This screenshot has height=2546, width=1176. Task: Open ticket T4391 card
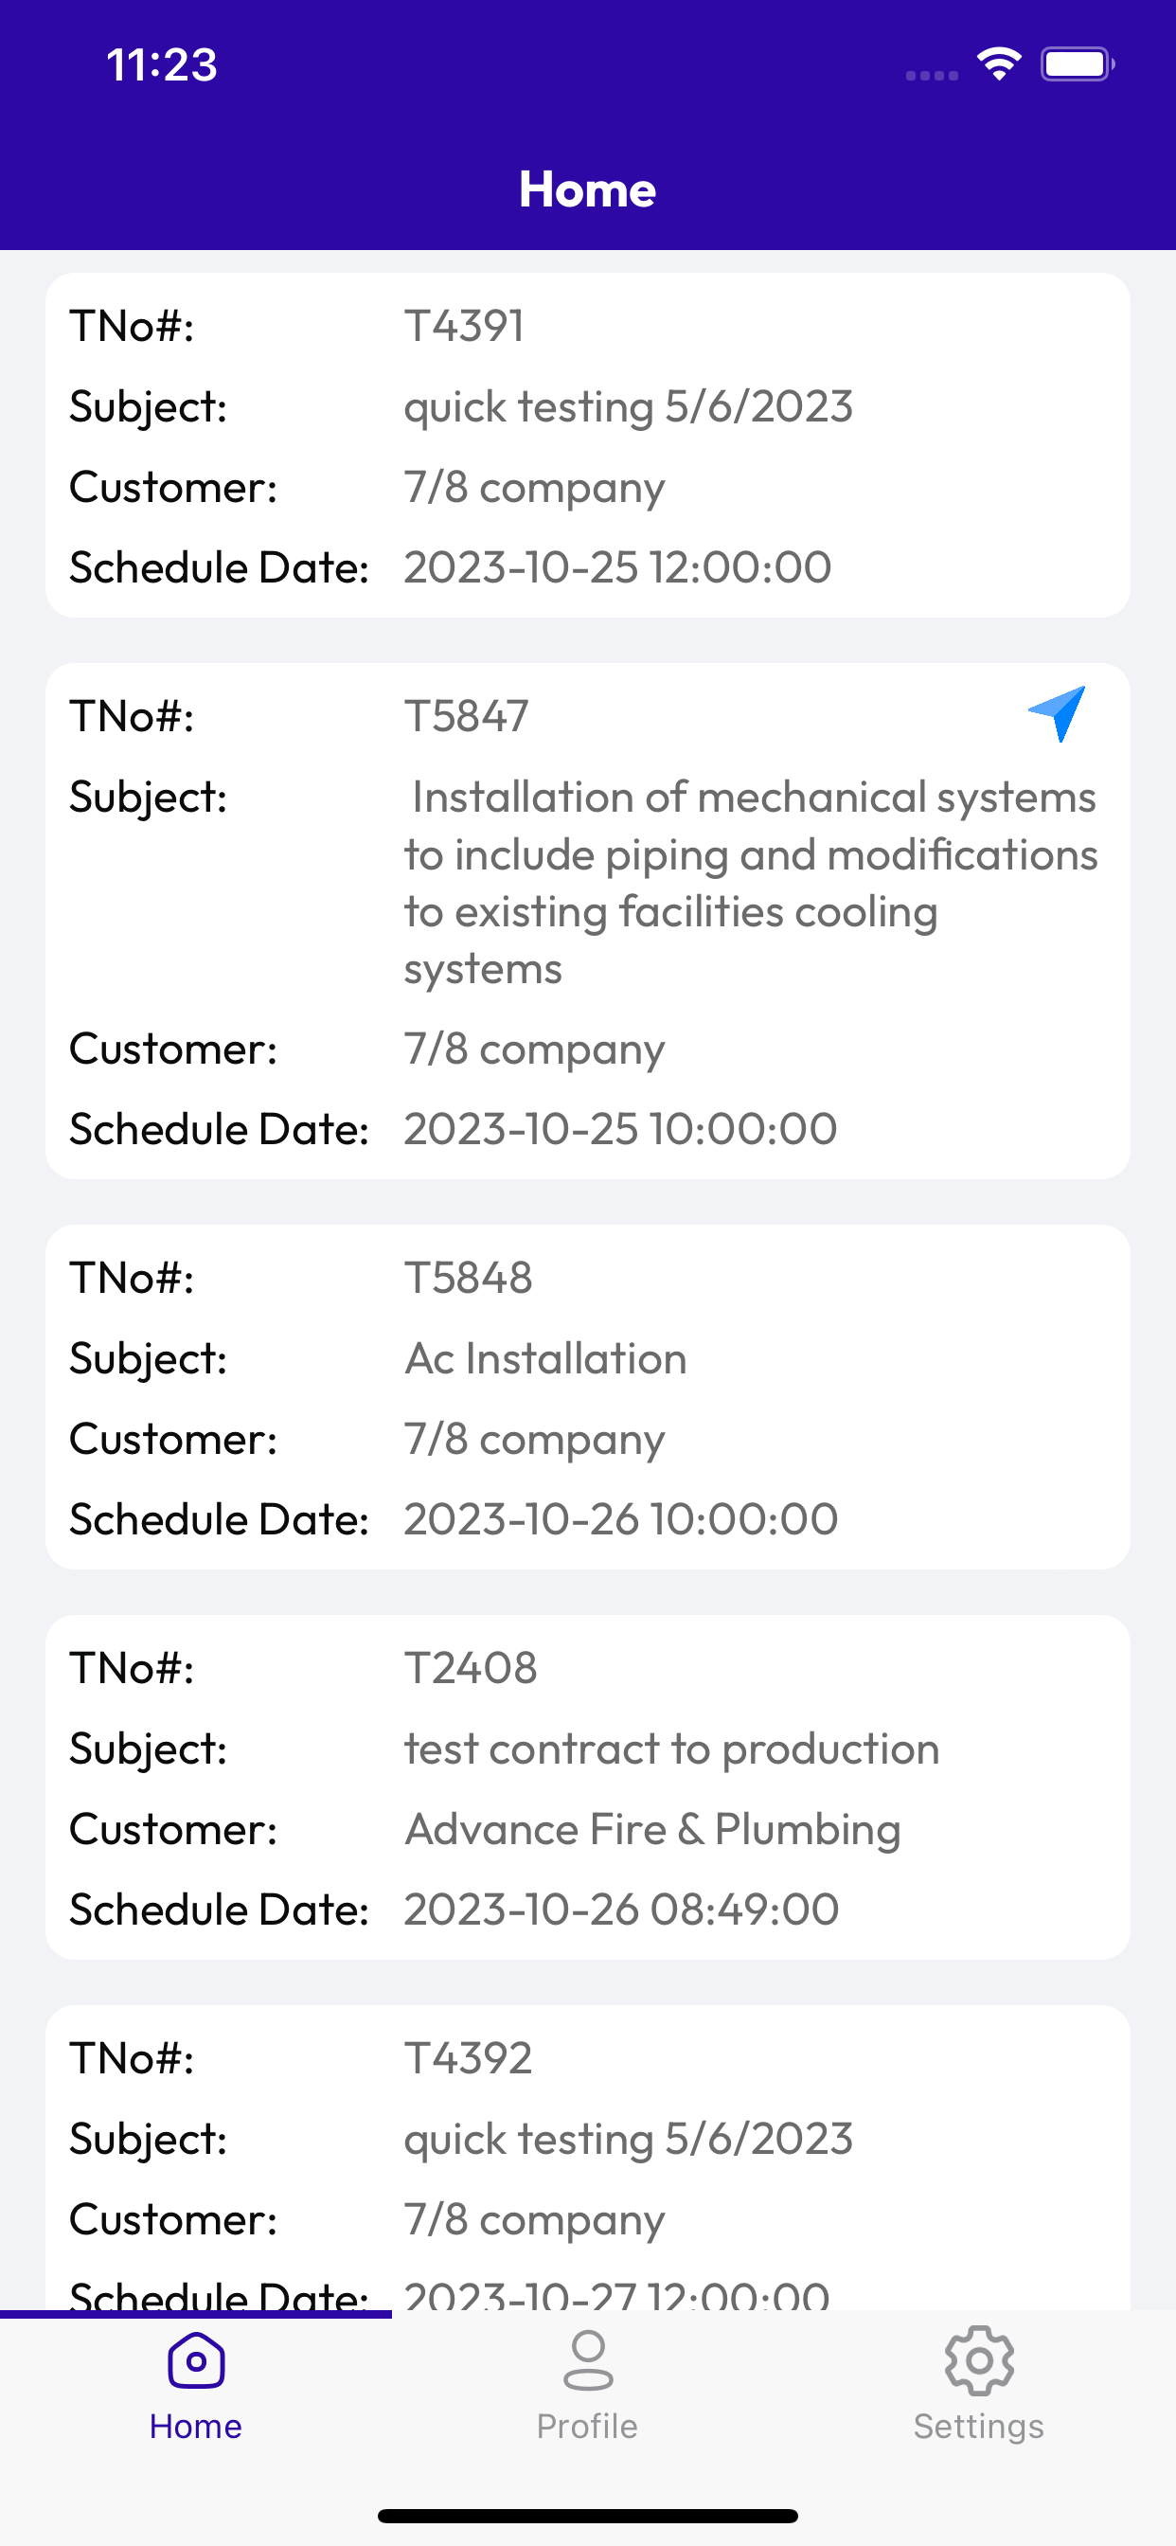[588, 446]
